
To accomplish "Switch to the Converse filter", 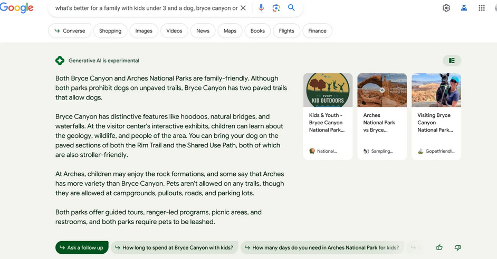I will coord(70,31).
